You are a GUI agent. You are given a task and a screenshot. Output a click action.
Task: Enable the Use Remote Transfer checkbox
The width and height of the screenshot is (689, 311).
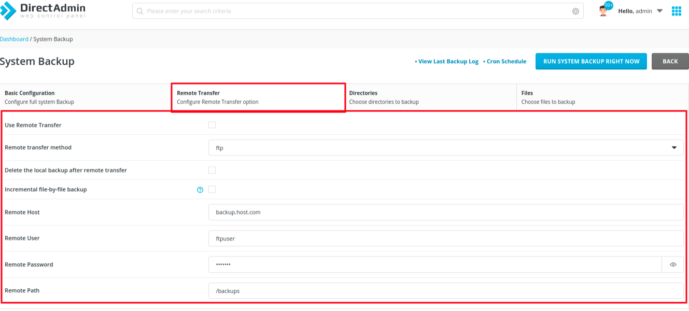(212, 125)
